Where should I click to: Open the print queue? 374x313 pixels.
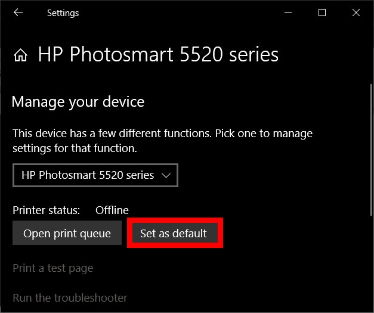point(67,233)
